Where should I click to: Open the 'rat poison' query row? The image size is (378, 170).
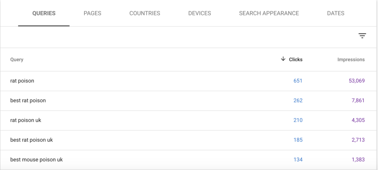point(189,81)
